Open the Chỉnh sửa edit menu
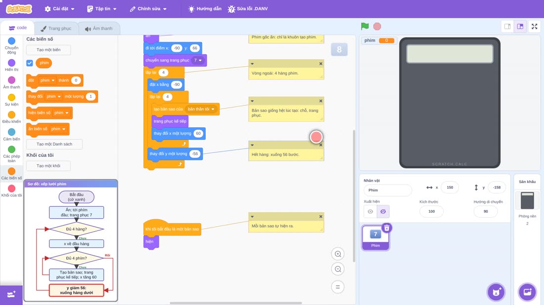Image resolution: width=544 pixels, height=305 pixels. coord(148,9)
